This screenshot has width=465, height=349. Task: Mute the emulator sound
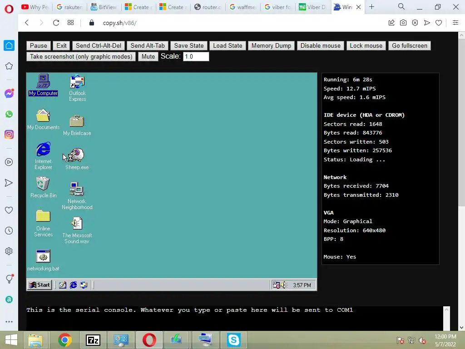click(x=148, y=57)
